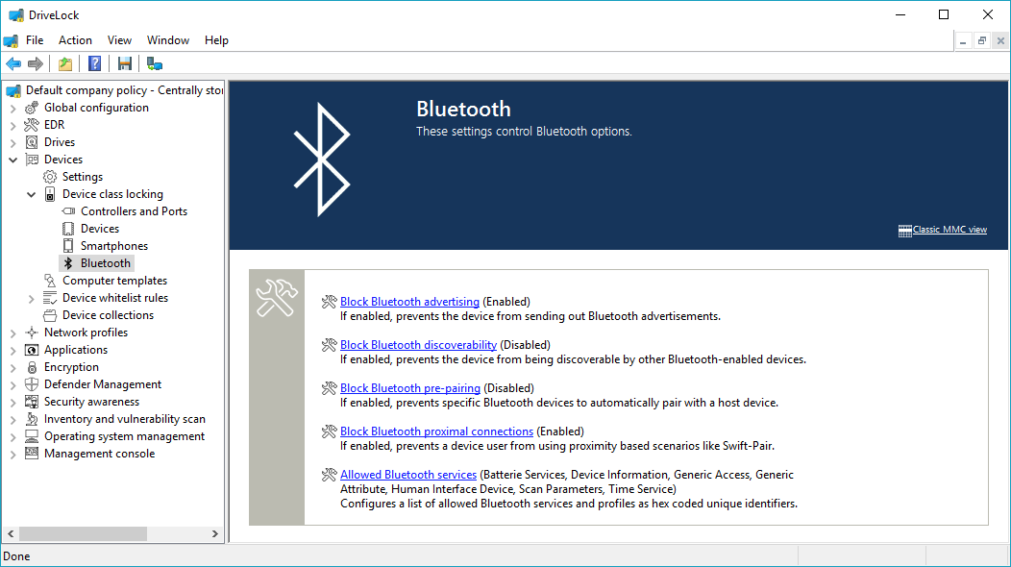Click the Bluetooth icon in tree

coord(68,263)
